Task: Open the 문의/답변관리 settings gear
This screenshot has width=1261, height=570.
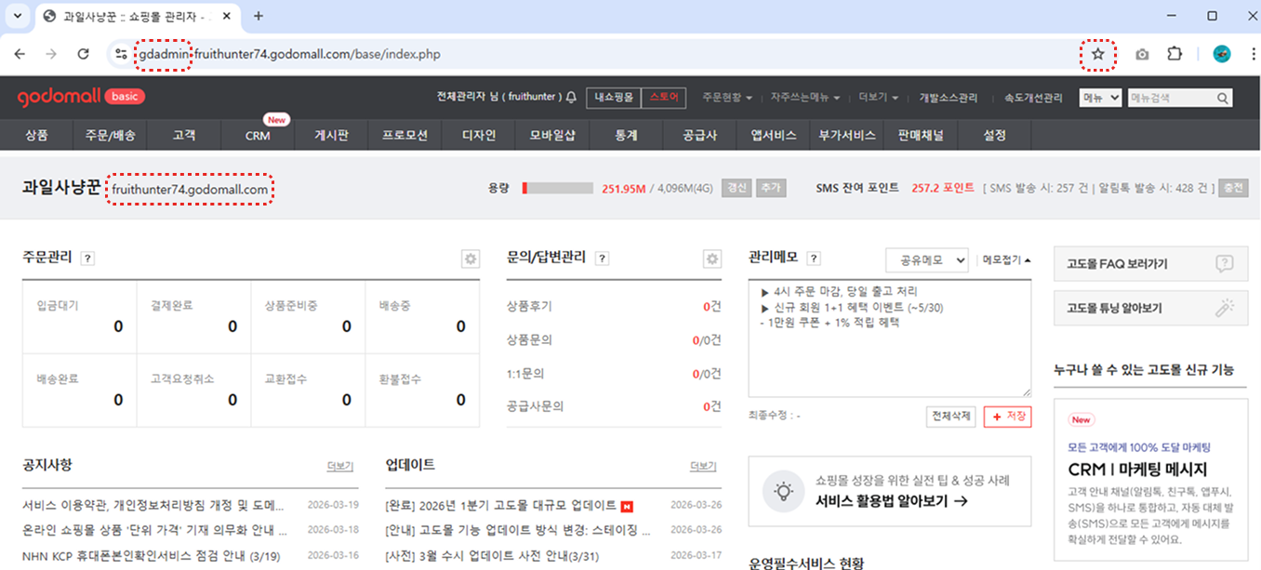Action: click(x=711, y=259)
